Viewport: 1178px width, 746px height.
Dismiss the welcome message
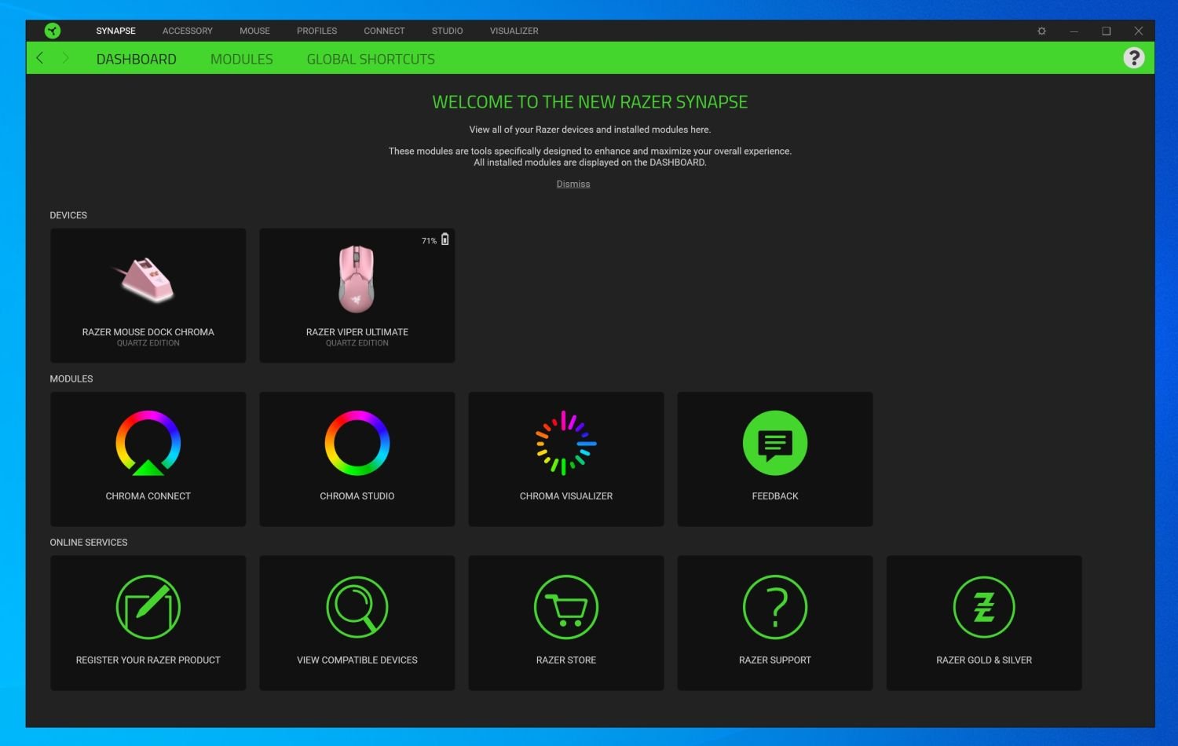[x=573, y=184]
